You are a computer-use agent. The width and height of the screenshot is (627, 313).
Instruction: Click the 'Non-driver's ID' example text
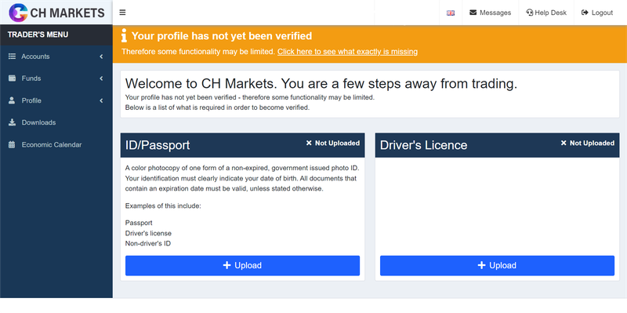pos(148,243)
